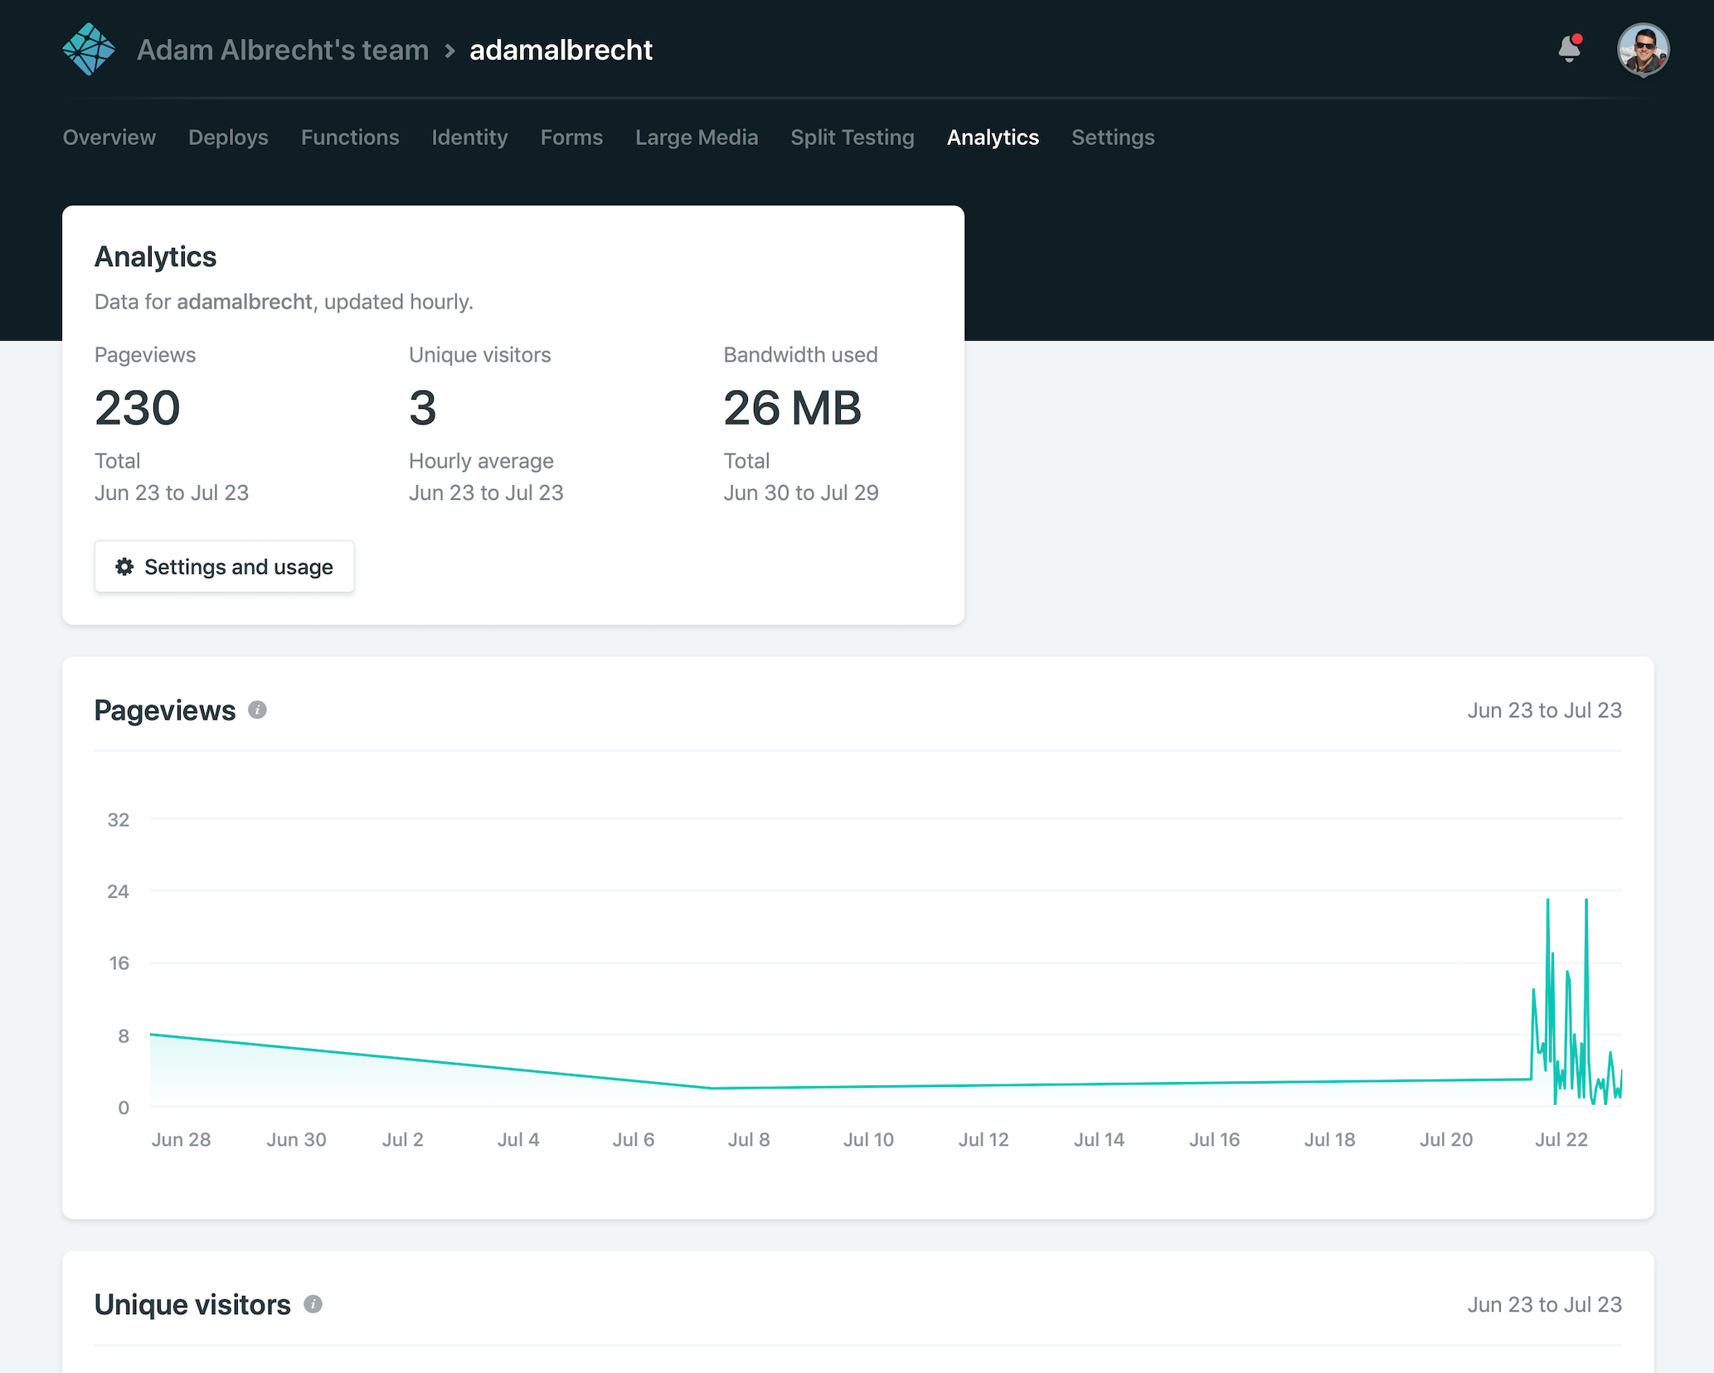
Task: Click the Pageviews chart date range text
Action: (x=1544, y=711)
